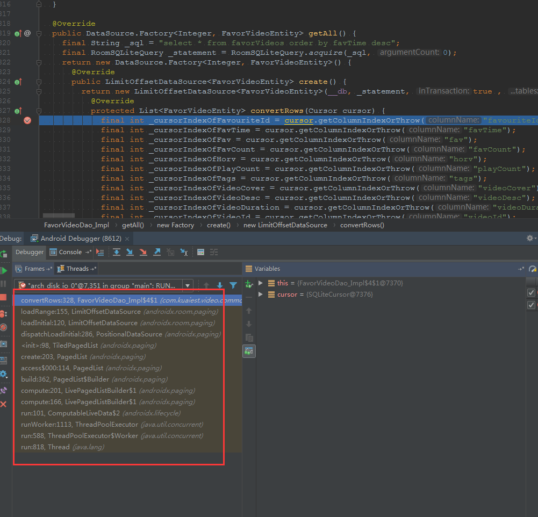
Task: Select the loadRange:155 stack frame
Action: (127, 312)
